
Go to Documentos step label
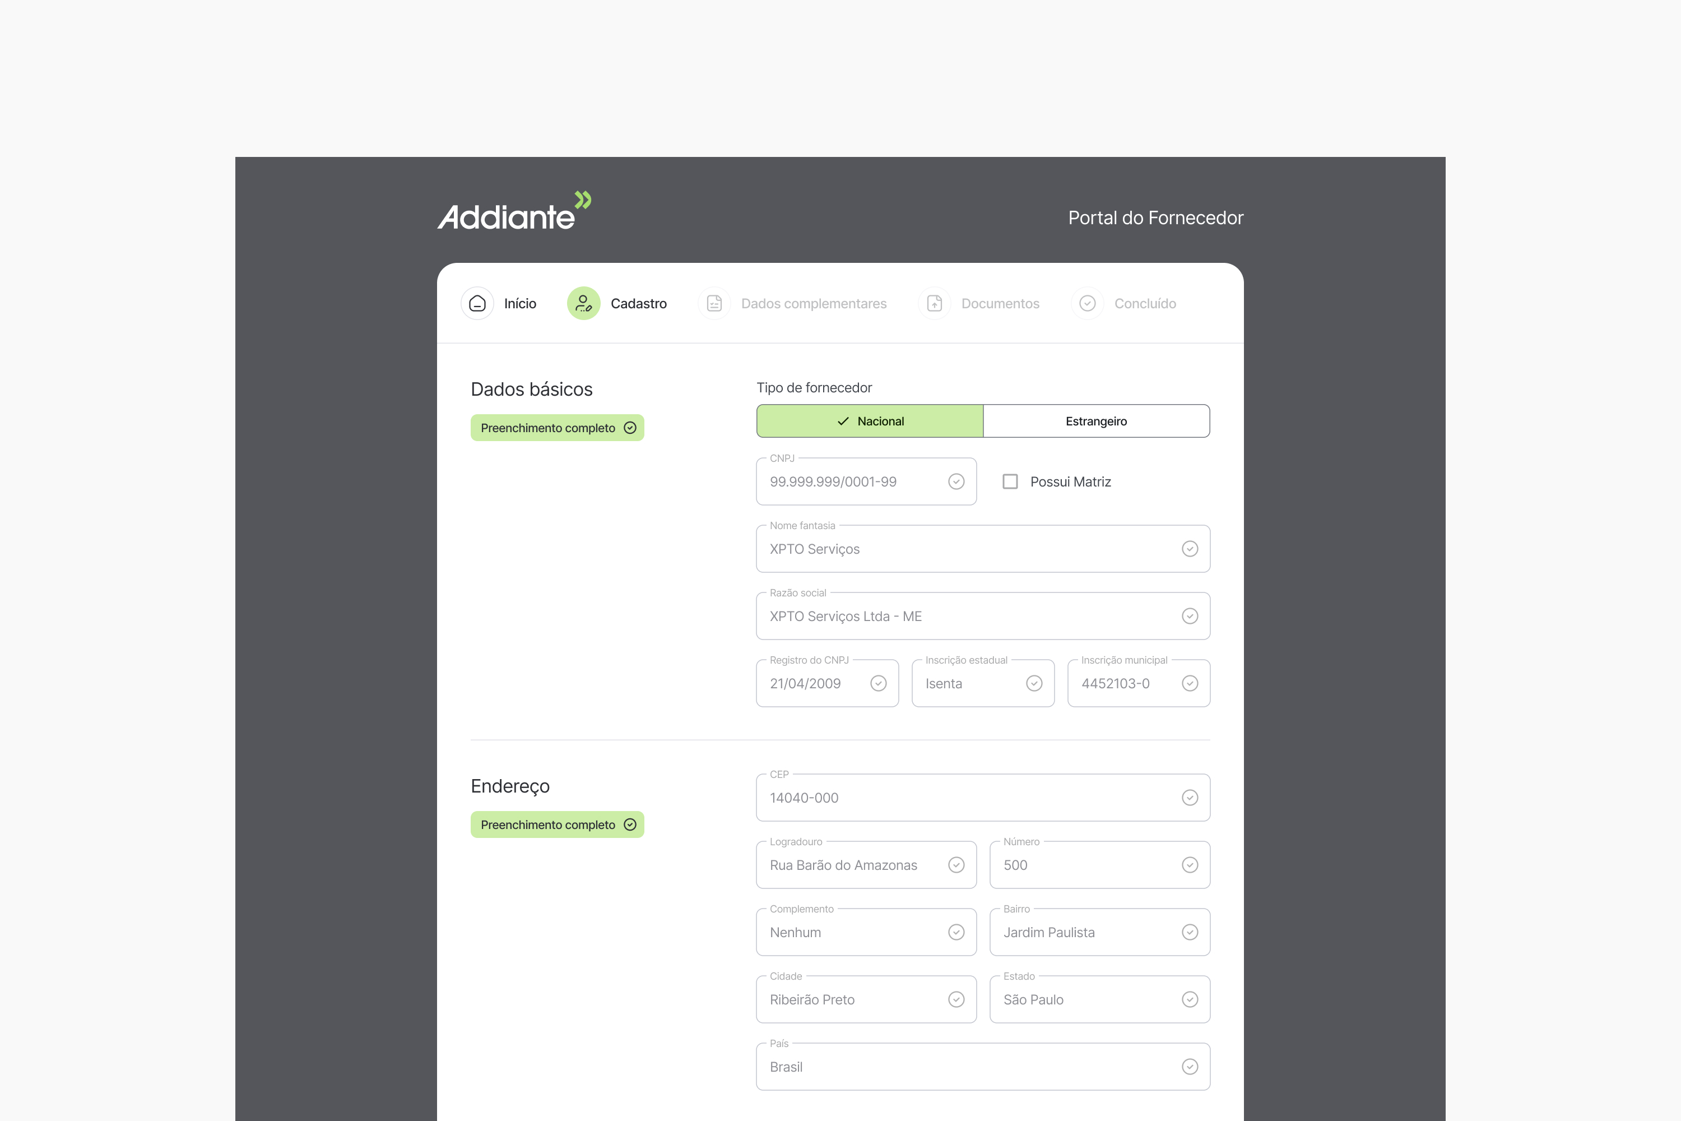click(1000, 303)
